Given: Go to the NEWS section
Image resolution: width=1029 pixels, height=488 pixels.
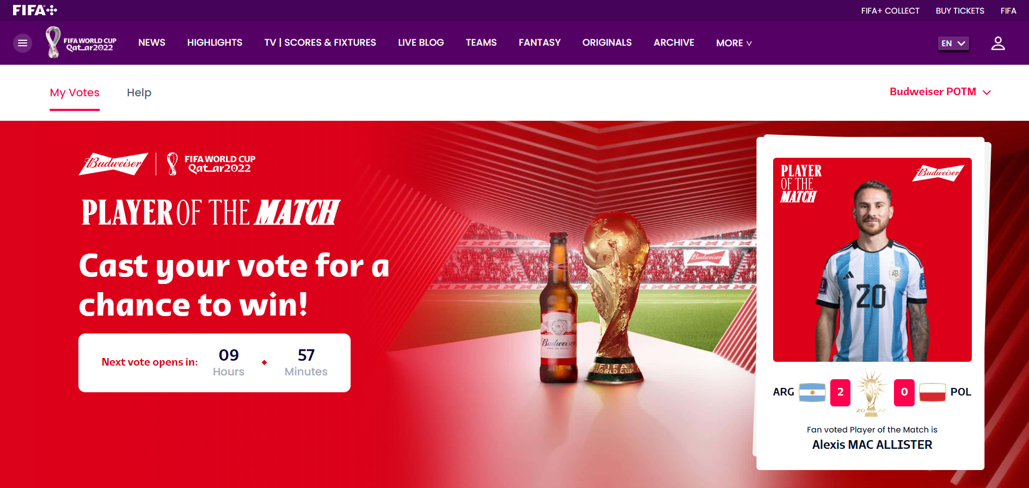Looking at the screenshot, I should (152, 42).
